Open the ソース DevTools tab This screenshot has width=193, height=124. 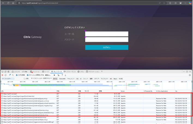tap(46, 72)
